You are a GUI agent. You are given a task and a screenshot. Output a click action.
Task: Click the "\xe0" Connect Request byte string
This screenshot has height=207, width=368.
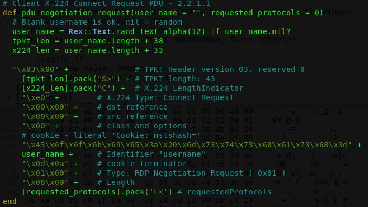click(x=36, y=97)
